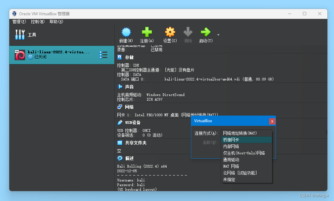Click the Username: kali text
The width and height of the screenshot is (334, 201).
click(131, 180)
